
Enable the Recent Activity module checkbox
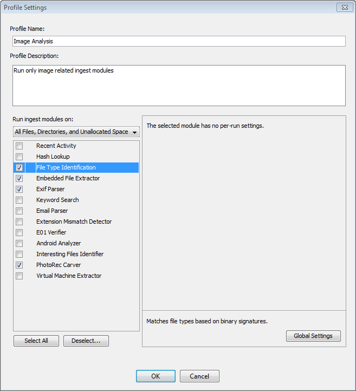pos(20,146)
